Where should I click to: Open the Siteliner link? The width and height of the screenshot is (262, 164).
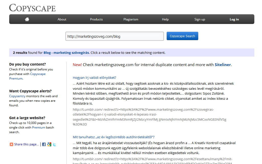(x=223, y=65)
